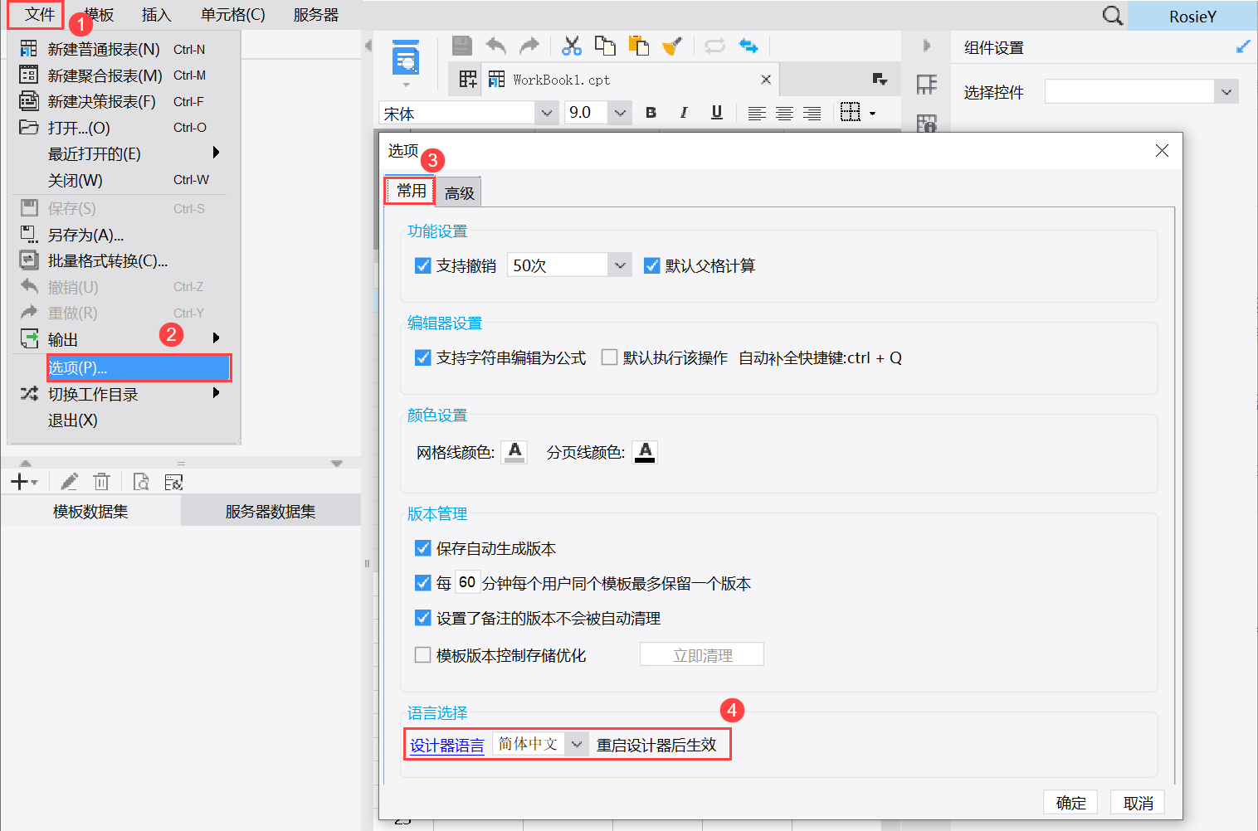Toggle 设置了备注的版本不会被自动清理 checkbox

(x=422, y=618)
